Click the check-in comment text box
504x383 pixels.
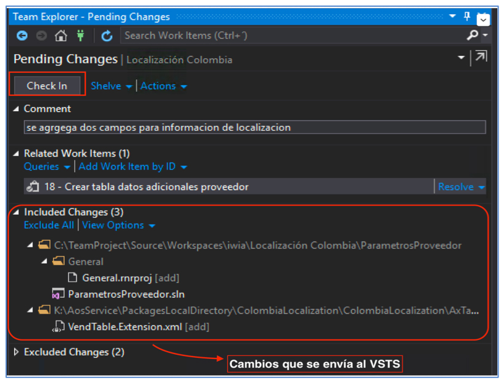[254, 127]
